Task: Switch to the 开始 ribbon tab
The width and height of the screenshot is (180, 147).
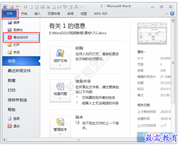Action: (24, 14)
